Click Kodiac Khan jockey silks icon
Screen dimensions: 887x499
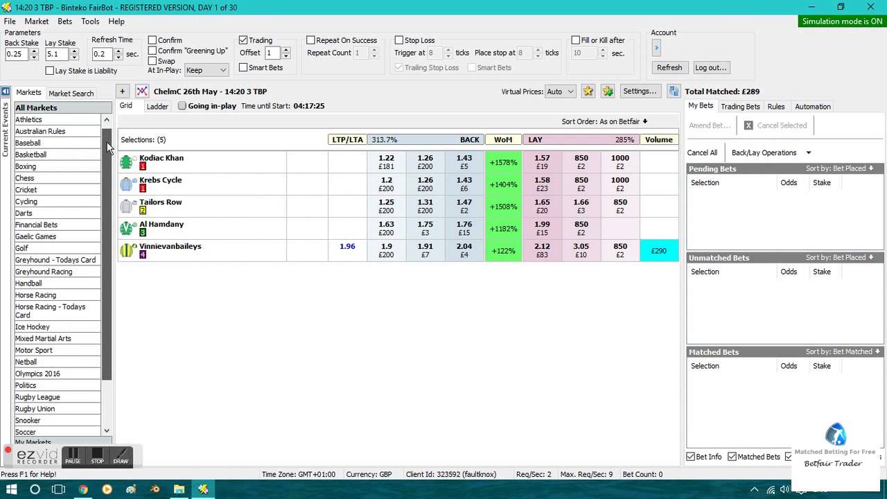126,162
